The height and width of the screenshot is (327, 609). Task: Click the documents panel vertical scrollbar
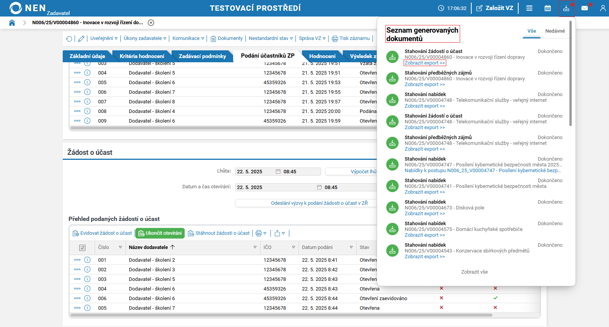tap(571, 73)
